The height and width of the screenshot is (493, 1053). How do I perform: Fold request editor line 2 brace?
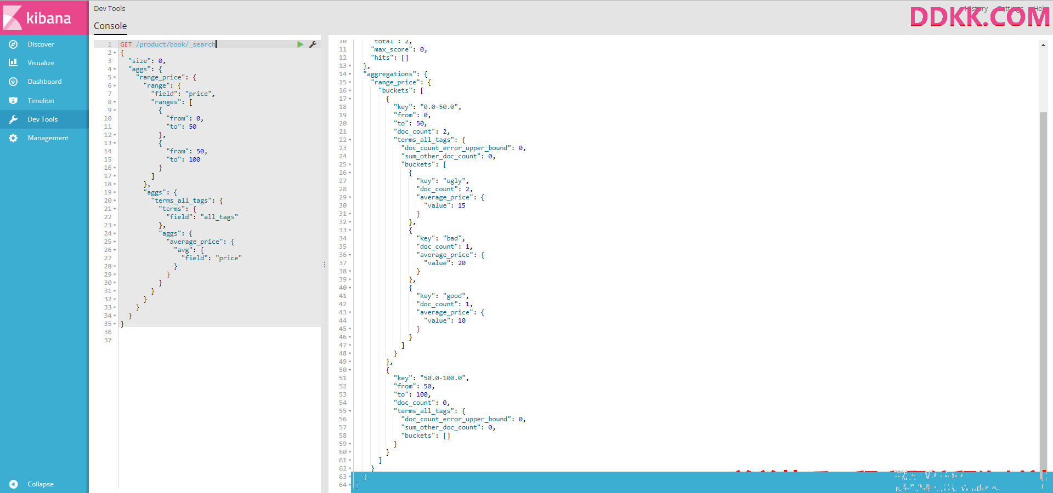coord(115,53)
